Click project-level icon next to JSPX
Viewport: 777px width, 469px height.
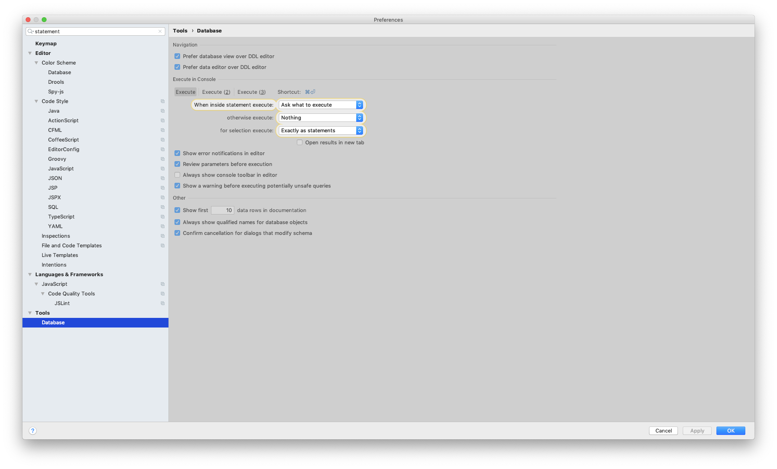coord(162,198)
